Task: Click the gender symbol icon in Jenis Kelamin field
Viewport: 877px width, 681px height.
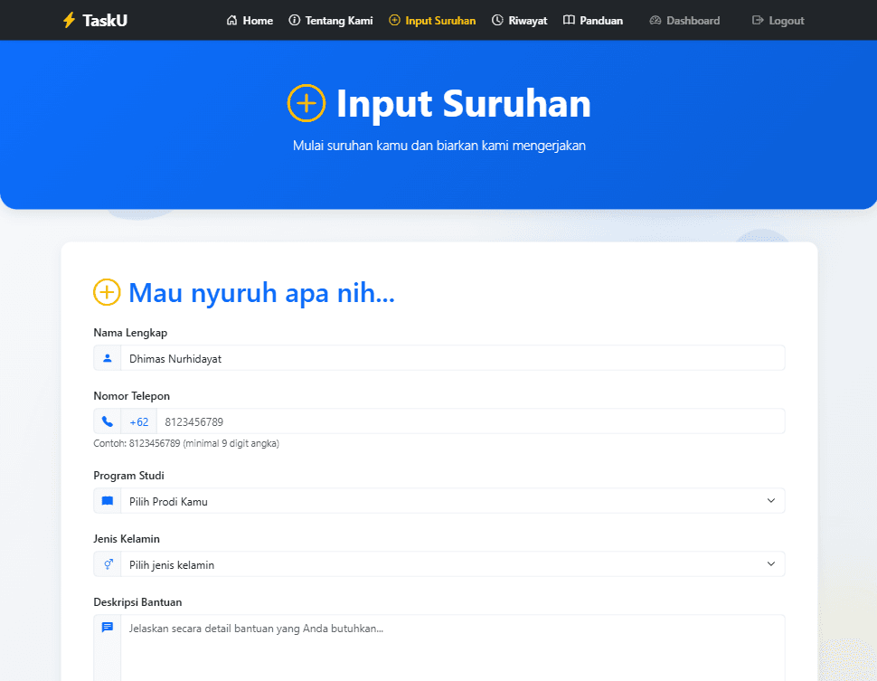Action: coord(108,564)
